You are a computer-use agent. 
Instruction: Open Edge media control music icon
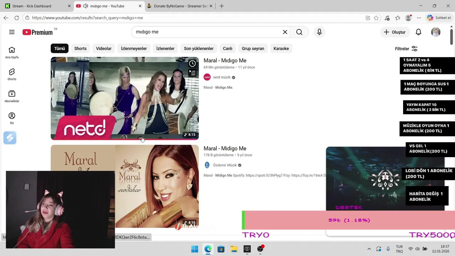pyautogui.click(x=387, y=18)
